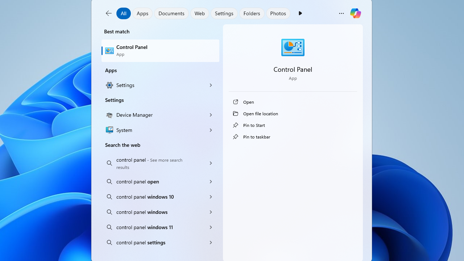
Task: Open Copilot via the colorful icon
Action: point(355,13)
